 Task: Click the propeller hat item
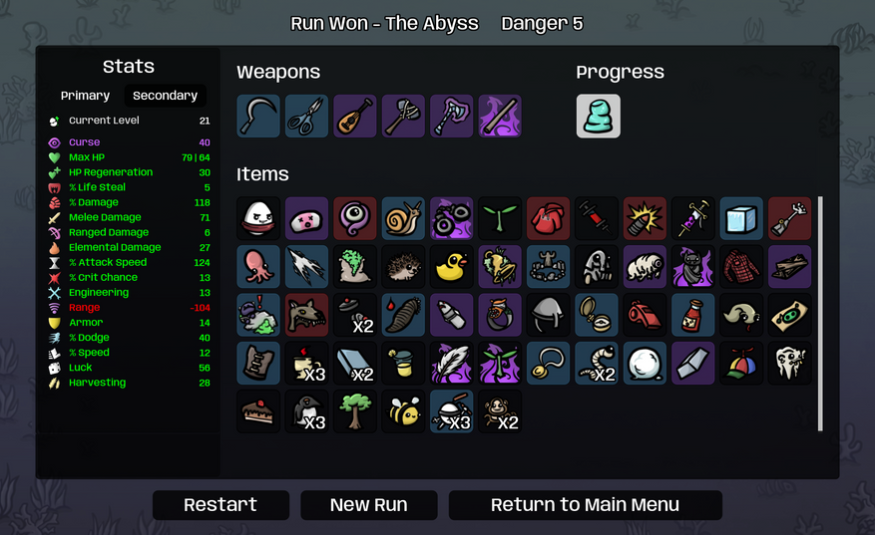(741, 364)
